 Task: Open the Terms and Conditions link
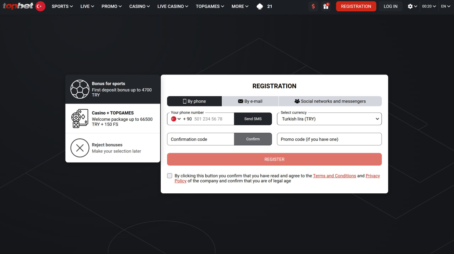[334, 176]
